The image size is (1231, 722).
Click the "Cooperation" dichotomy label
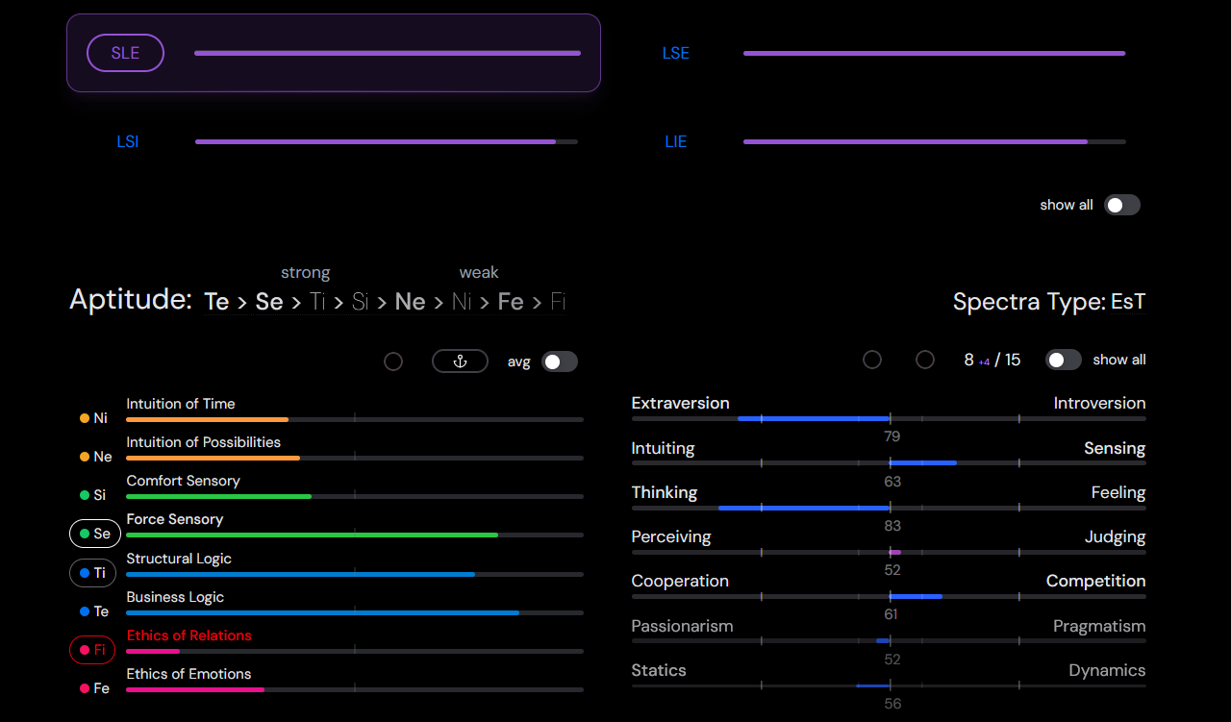(x=680, y=581)
